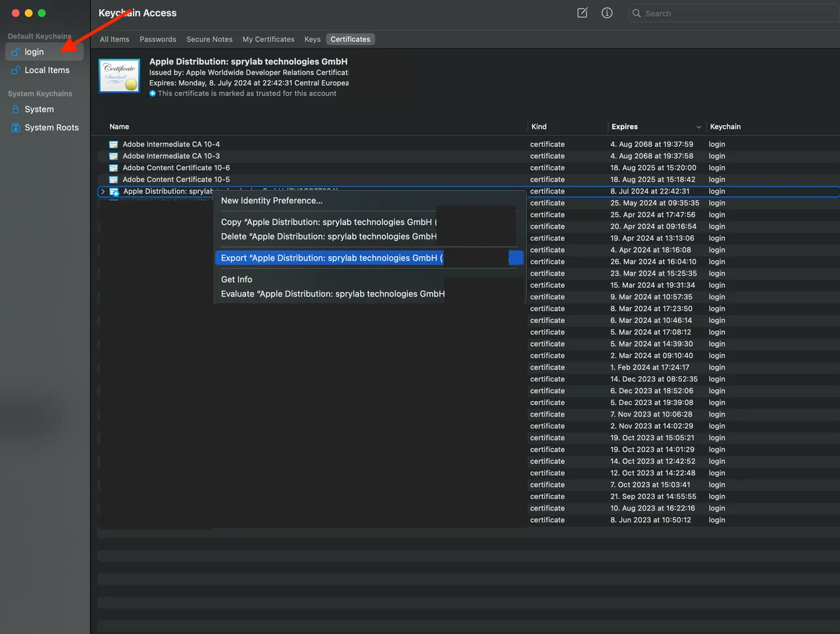This screenshot has height=634, width=840.
Task: Click the Certificate Standard preview thumbnail
Action: tap(119, 74)
